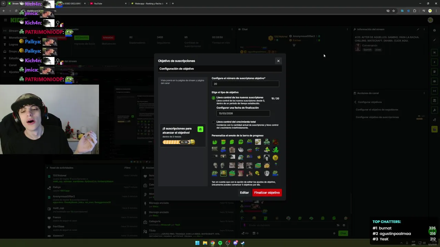Screen dimensions: 440x247
Task: Open Windows Start menu
Action: [197, 243]
